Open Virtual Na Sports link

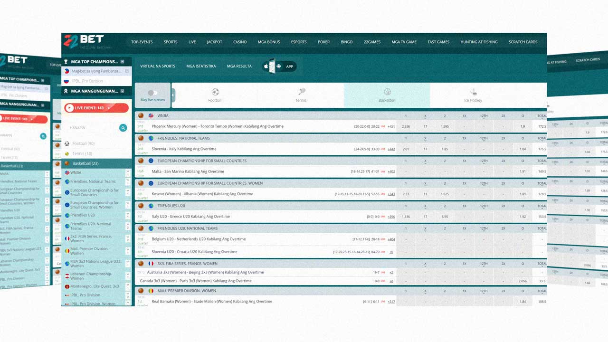(158, 66)
